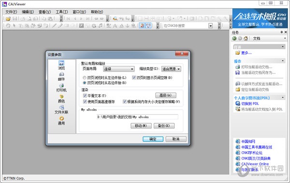Toggle 双页时显示页间空隙 checkbox
This screenshot has height=183, width=290.
(x=134, y=78)
